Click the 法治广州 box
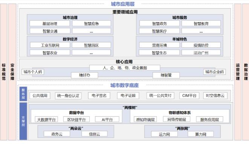This screenshot has height=144, width=249. coord(201,52)
